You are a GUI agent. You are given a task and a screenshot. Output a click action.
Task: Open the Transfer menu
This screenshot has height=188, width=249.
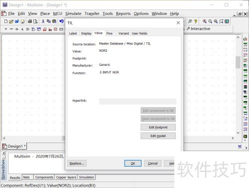(x=92, y=13)
